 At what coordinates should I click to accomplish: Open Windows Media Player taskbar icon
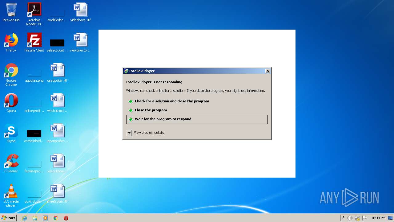coord(45,218)
